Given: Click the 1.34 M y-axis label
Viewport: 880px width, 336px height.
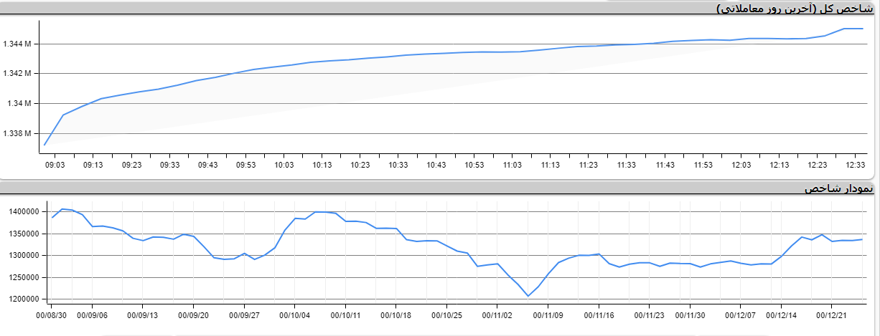Looking at the screenshot, I should tap(19, 103).
